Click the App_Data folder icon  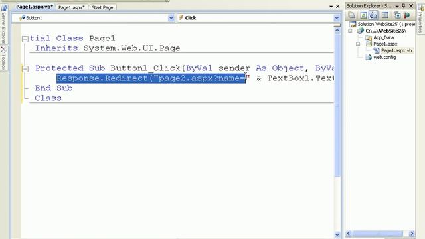(369, 37)
